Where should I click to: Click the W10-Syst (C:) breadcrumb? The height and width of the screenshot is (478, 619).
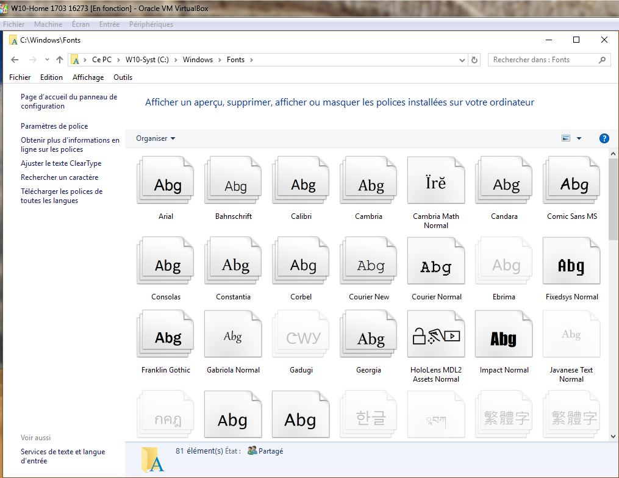147,60
